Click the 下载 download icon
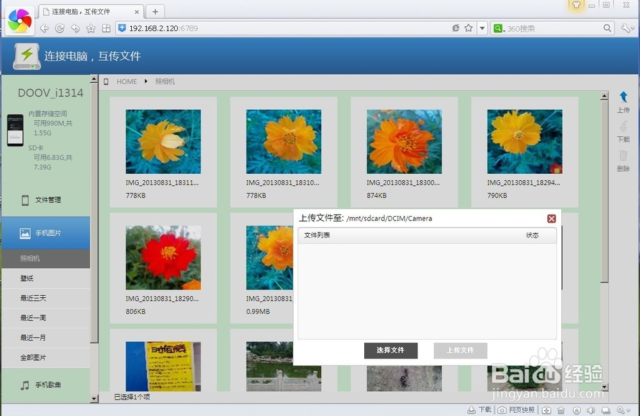The height and width of the screenshot is (416, 640). click(x=623, y=131)
